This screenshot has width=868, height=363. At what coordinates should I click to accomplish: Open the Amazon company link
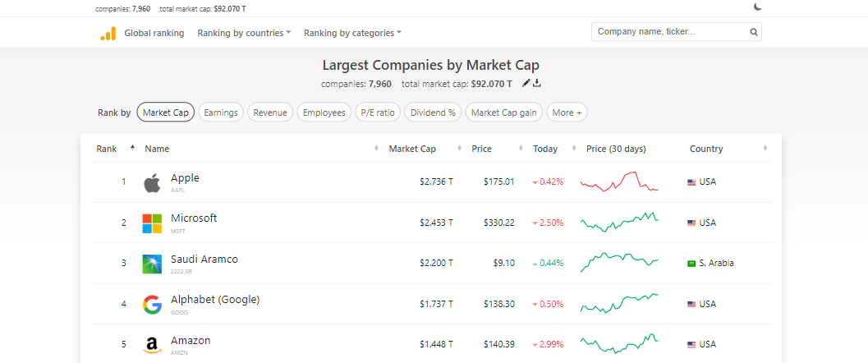click(191, 340)
